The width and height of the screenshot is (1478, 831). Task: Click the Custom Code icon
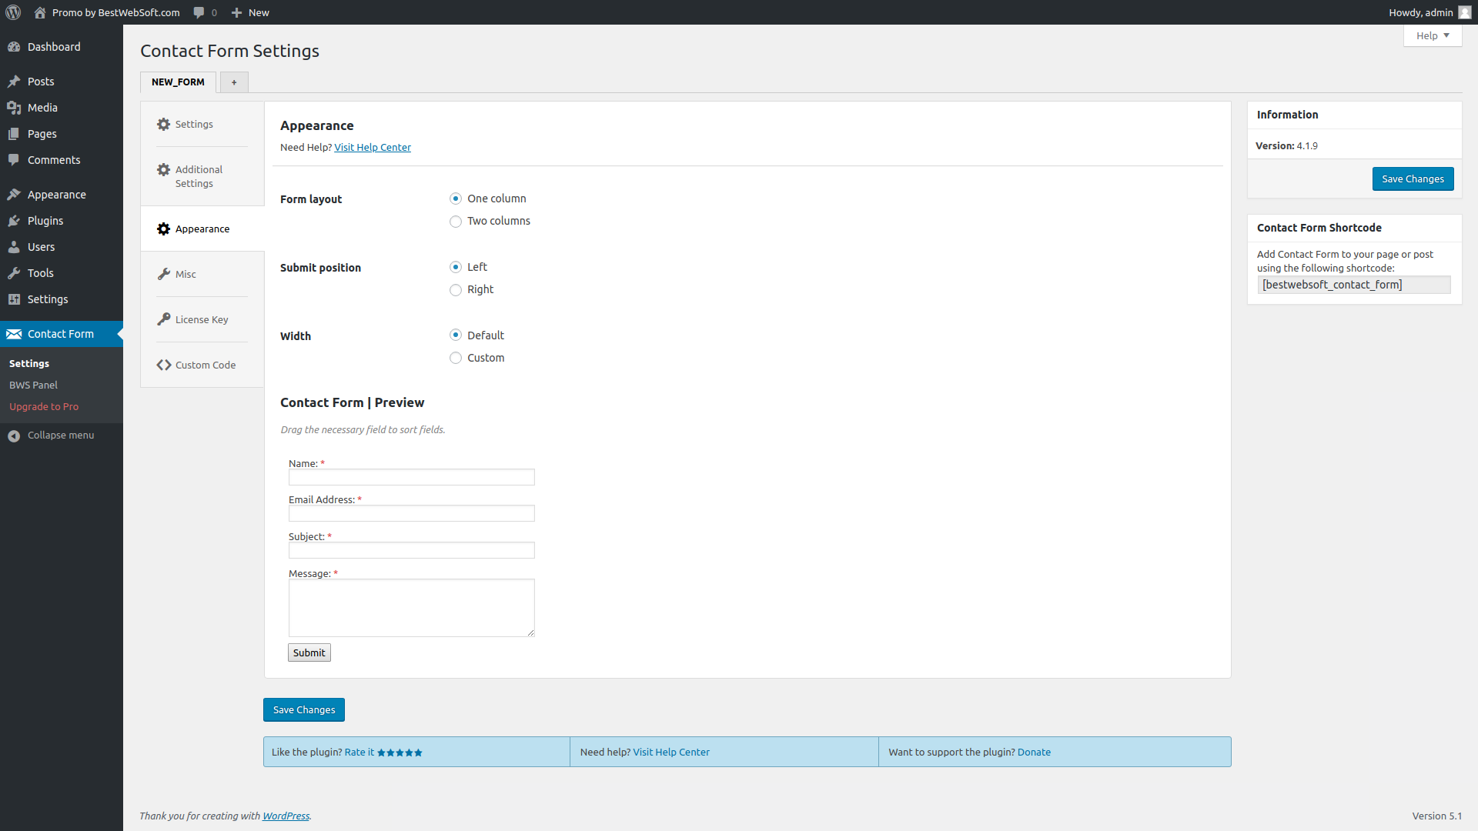[162, 364]
